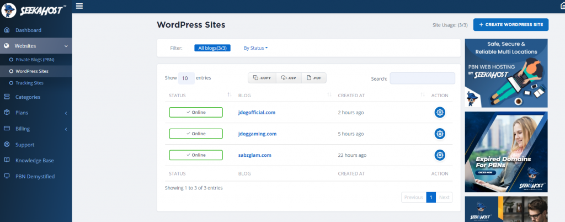Screen dimensions: 565x222
Task: Open PBN Demystified in sidebar
Action: pos(35,176)
